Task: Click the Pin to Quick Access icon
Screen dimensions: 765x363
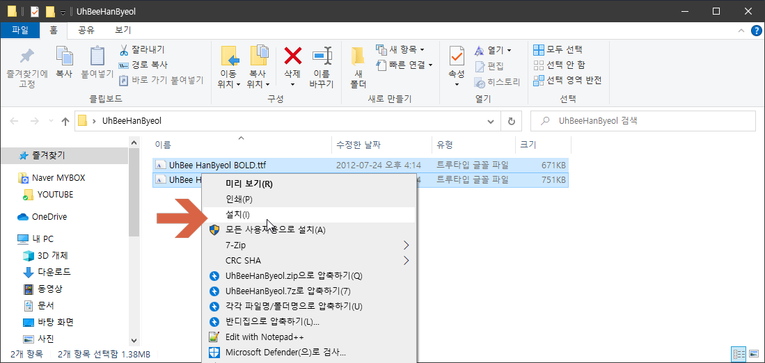Action: 27,56
